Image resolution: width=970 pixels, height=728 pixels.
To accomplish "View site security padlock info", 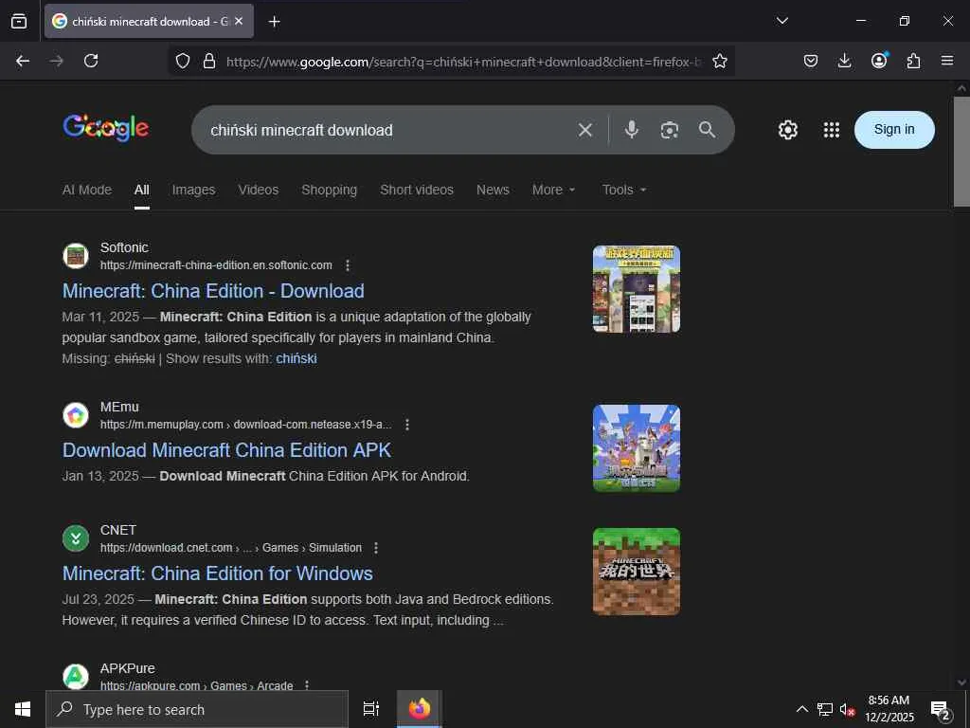I will [209, 61].
